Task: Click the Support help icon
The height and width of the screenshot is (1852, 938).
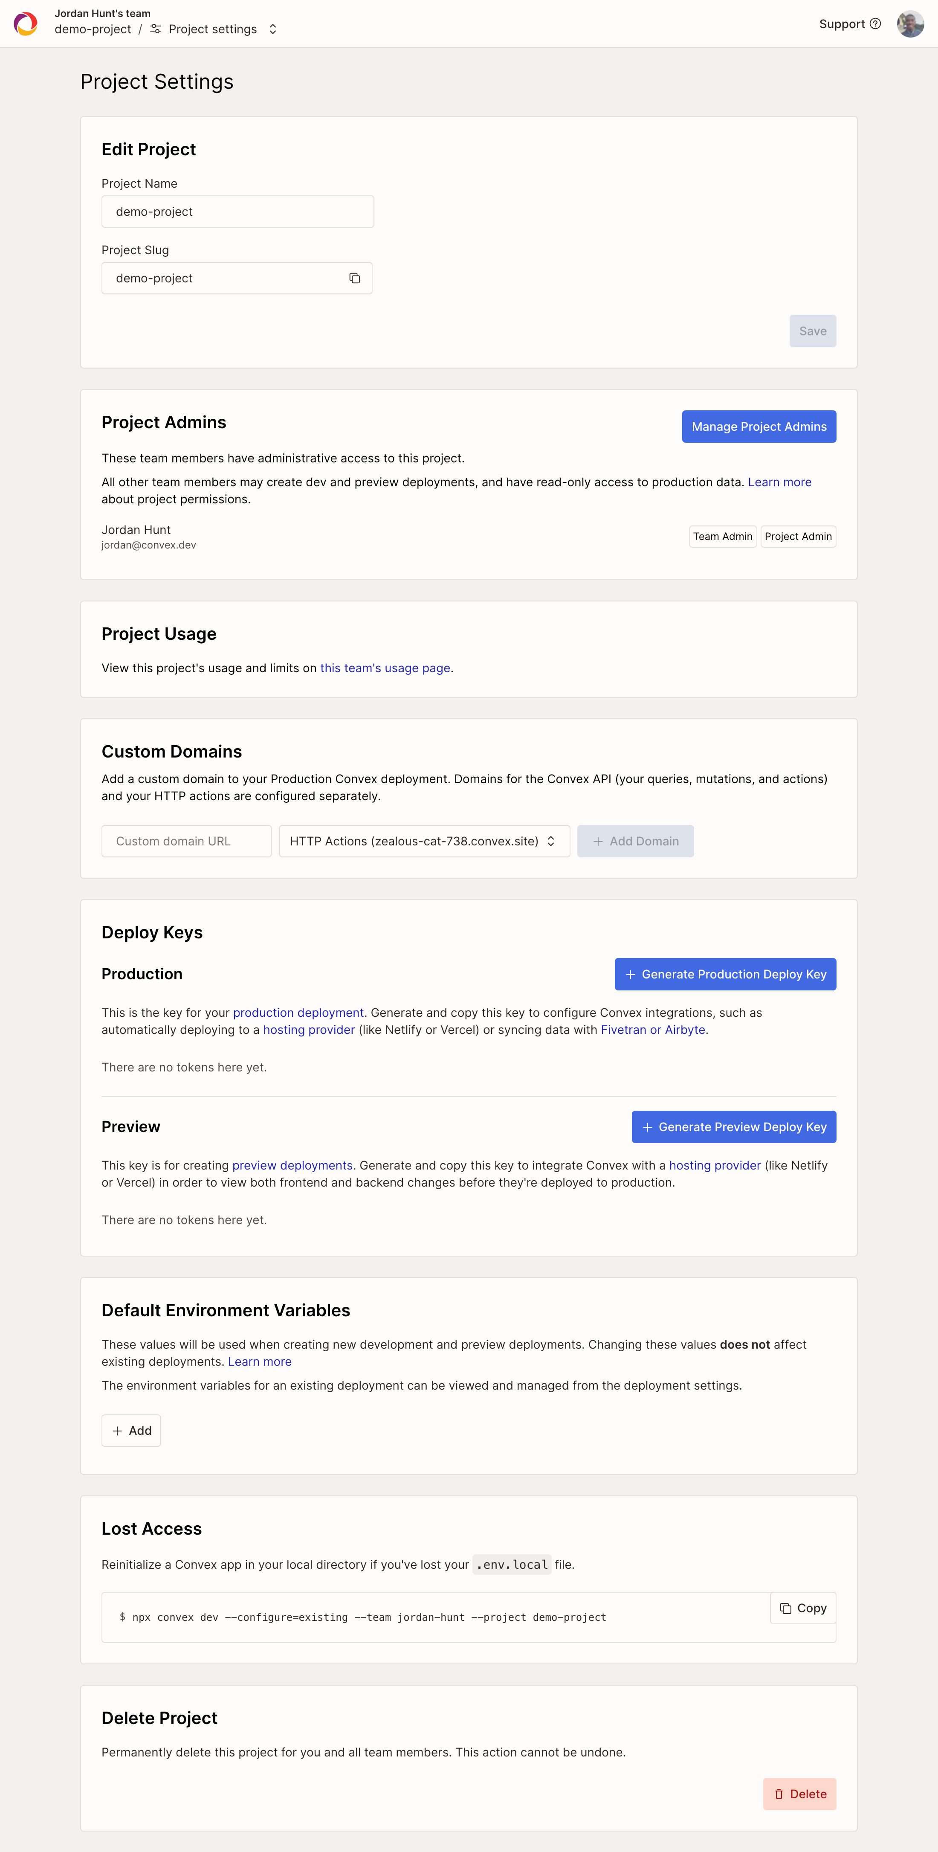Action: 875,24
